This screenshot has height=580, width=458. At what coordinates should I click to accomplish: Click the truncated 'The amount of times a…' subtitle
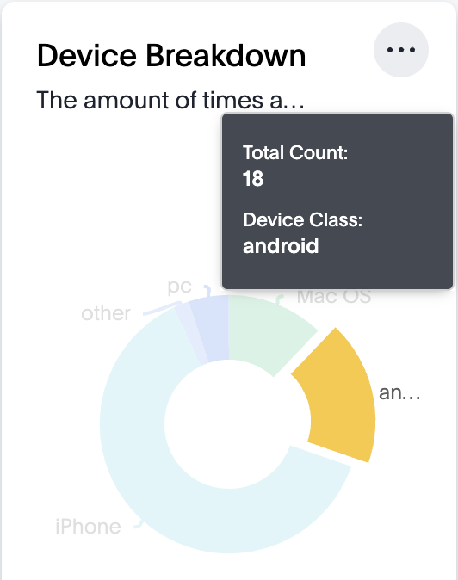coord(170,100)
